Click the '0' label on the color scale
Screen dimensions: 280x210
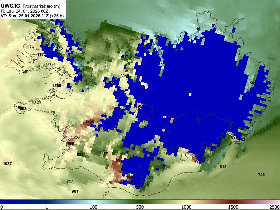click(2, 207)
